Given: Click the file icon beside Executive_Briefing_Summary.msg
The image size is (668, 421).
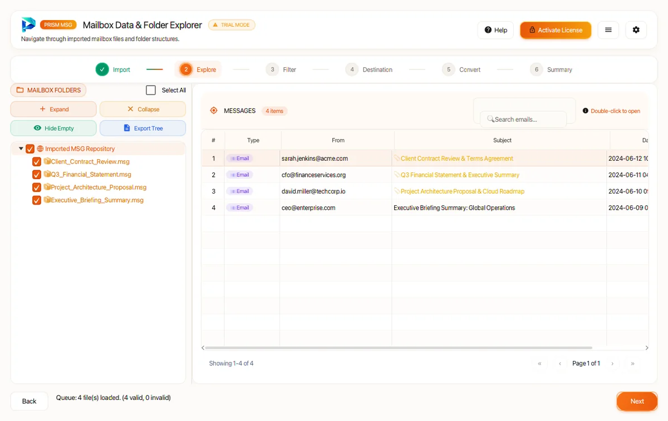Looking at the screenshot, I should click(x=47, y=200).
